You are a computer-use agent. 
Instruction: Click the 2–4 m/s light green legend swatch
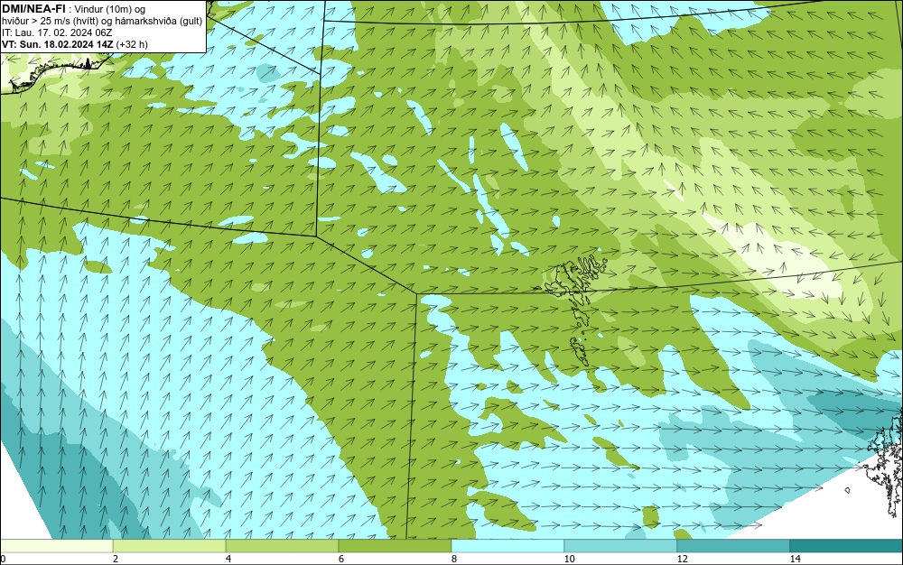pos(170,545)
